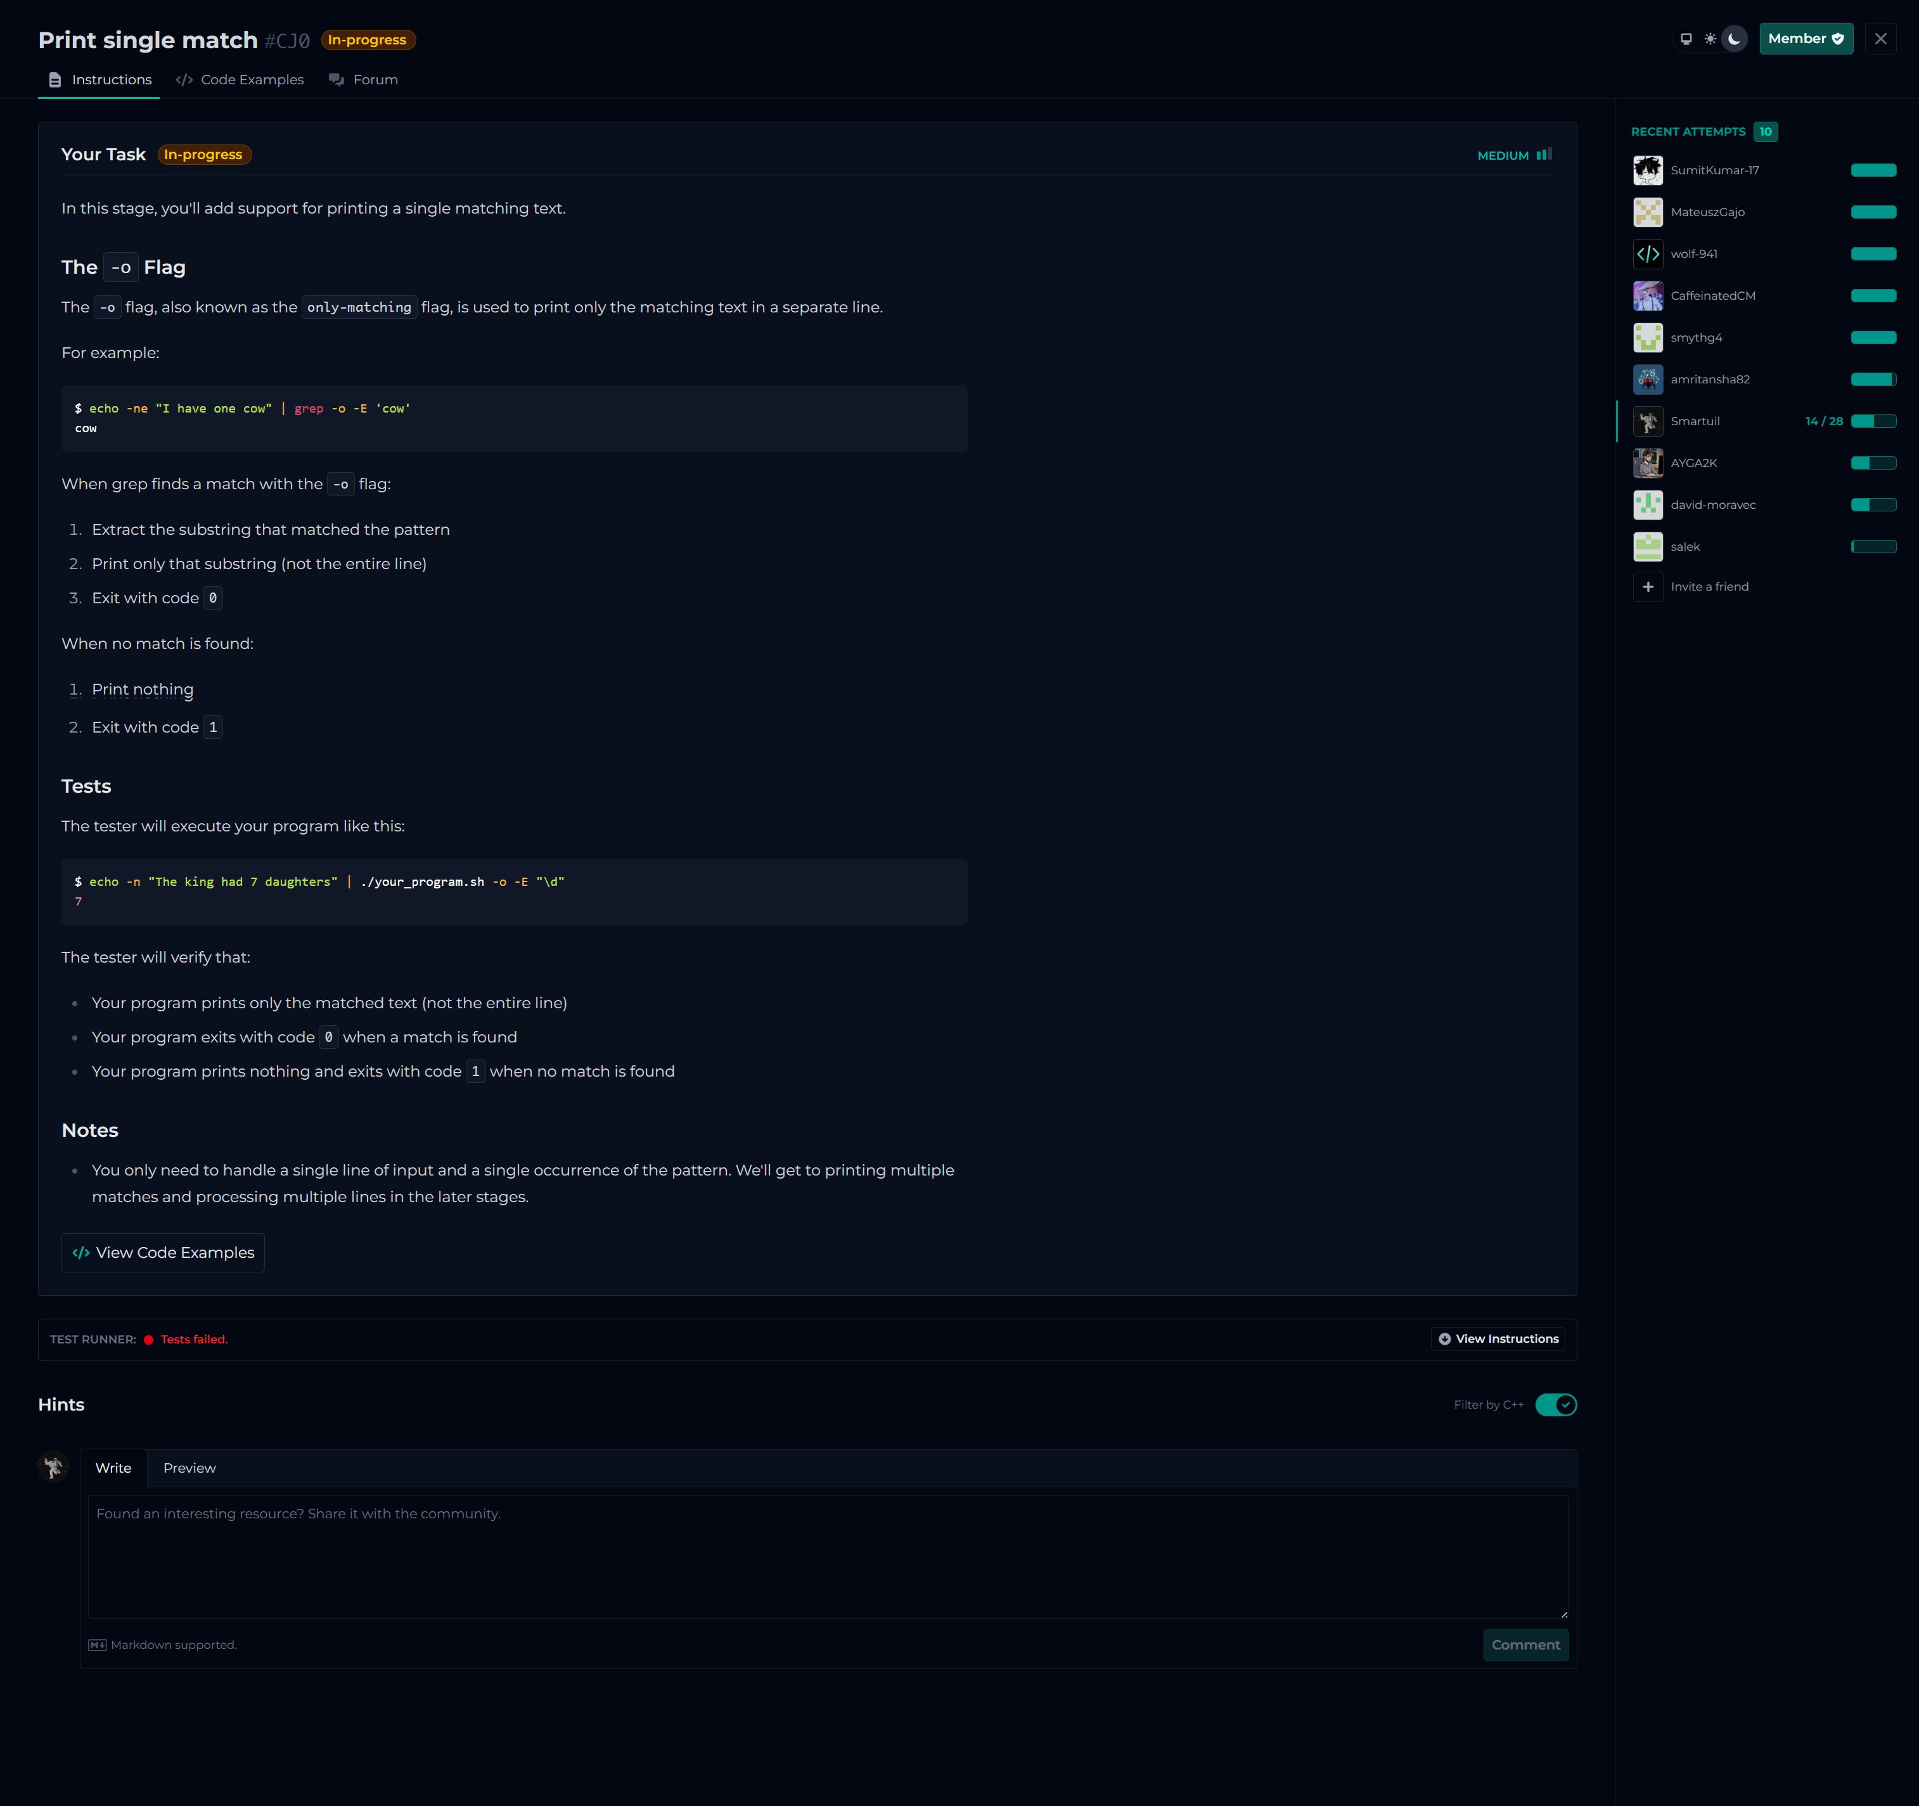Select the light theme sun icon
Viewport: 1919px width, 1806px height.
tap(1709, 39)
